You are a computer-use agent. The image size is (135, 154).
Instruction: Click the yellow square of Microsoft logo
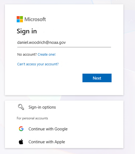pos(22,21)
